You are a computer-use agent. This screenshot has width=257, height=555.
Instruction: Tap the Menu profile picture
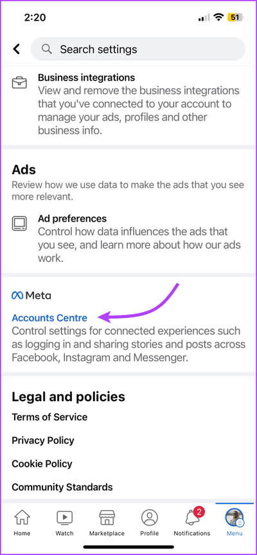pyautogui.click(x=235, y=518)
